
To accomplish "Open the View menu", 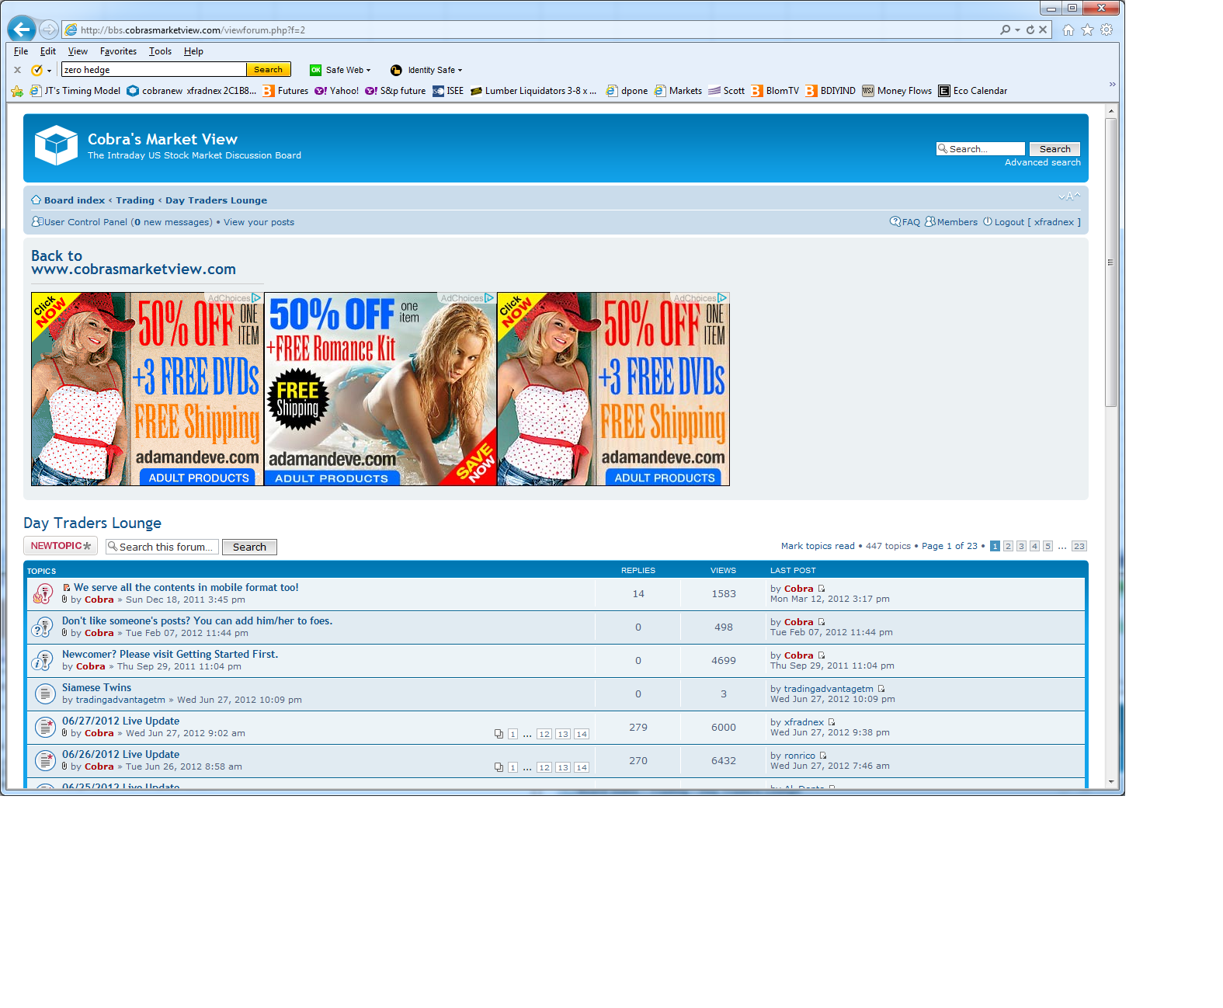I will tap(78, 51).
